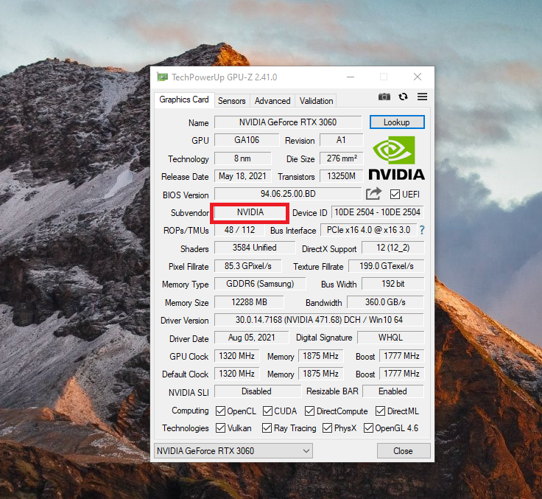Click the NVIDIA SLI field Disabled
The height and width of the screenshot is (499, 542).
pos(256,391)
